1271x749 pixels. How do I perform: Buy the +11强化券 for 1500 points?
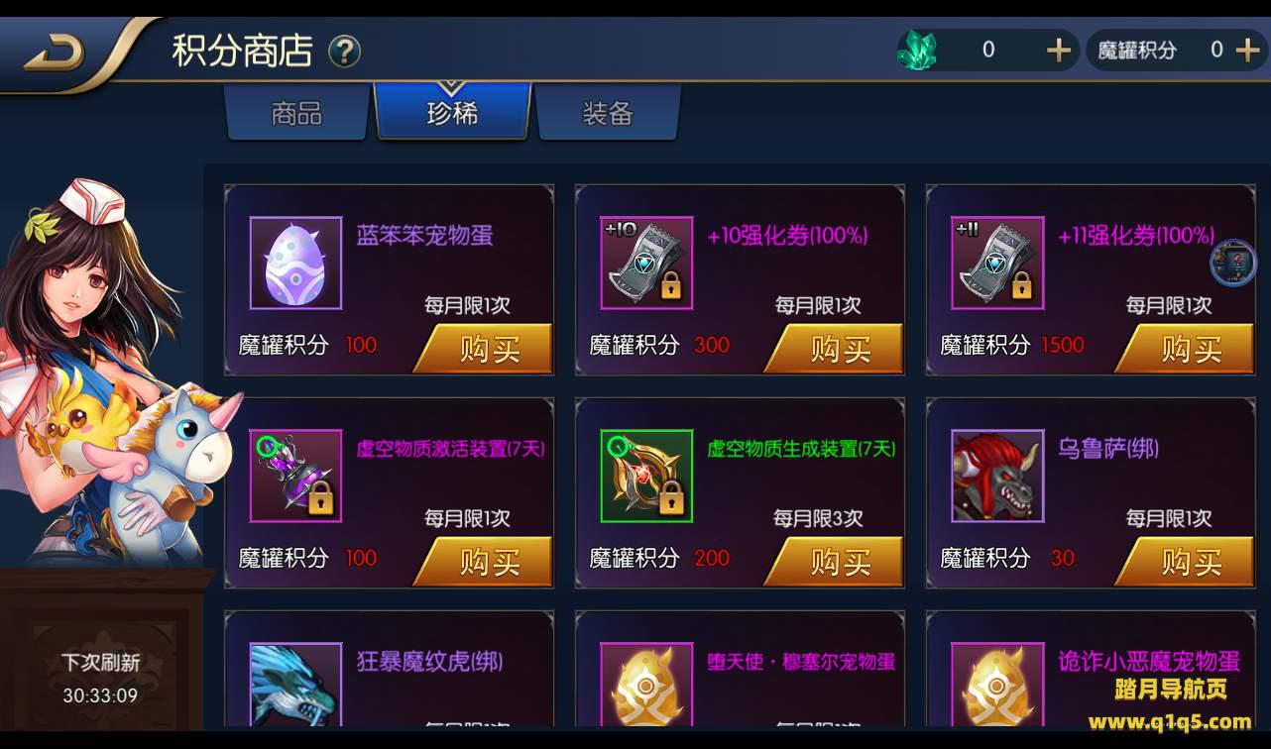(1185, 349)
